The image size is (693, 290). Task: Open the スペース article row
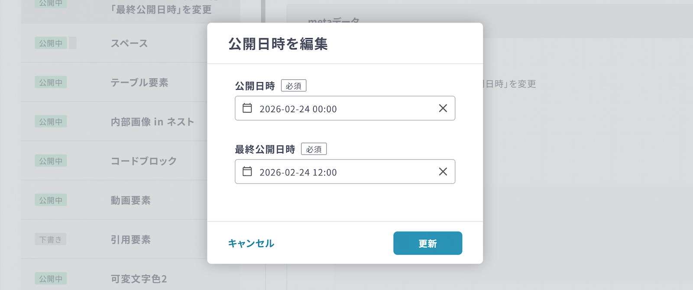click(x=129, y=43)
